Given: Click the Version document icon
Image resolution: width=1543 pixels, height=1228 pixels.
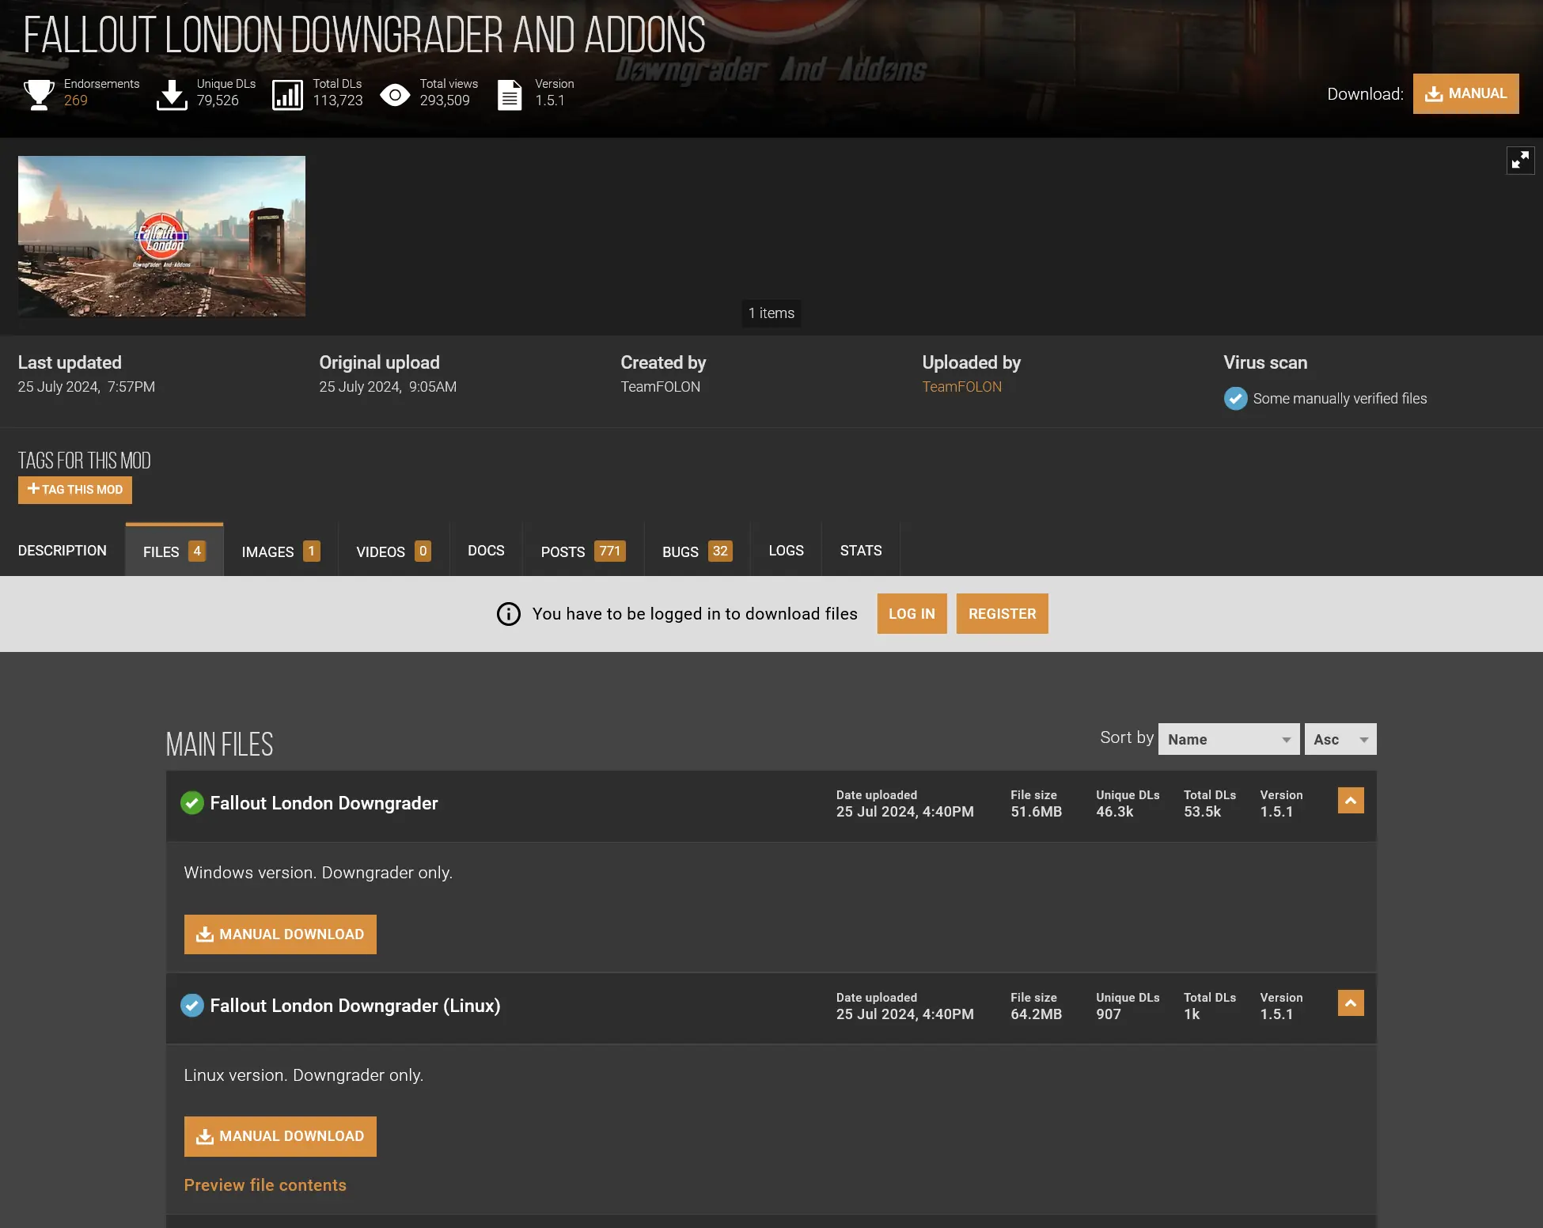Looking at the screenshot, I should pyautogui.click(x=510, y=95).
